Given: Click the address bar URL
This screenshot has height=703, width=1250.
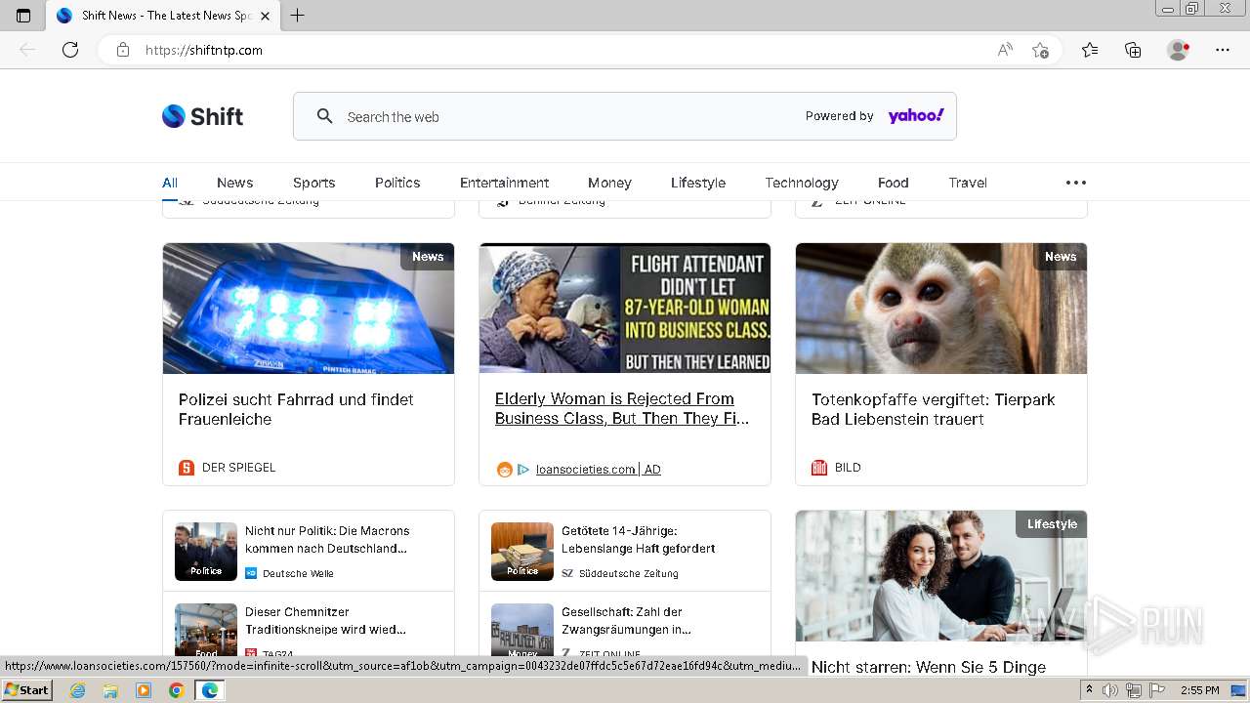Looking at the screenshot, I should tap(204, 50).
